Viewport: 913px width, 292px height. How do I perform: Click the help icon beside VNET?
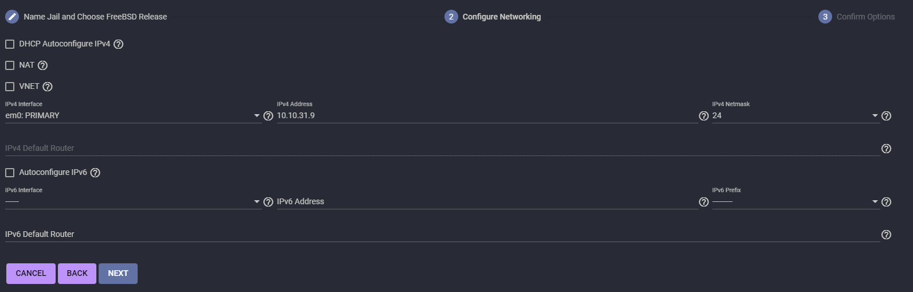tap(48, 87)
